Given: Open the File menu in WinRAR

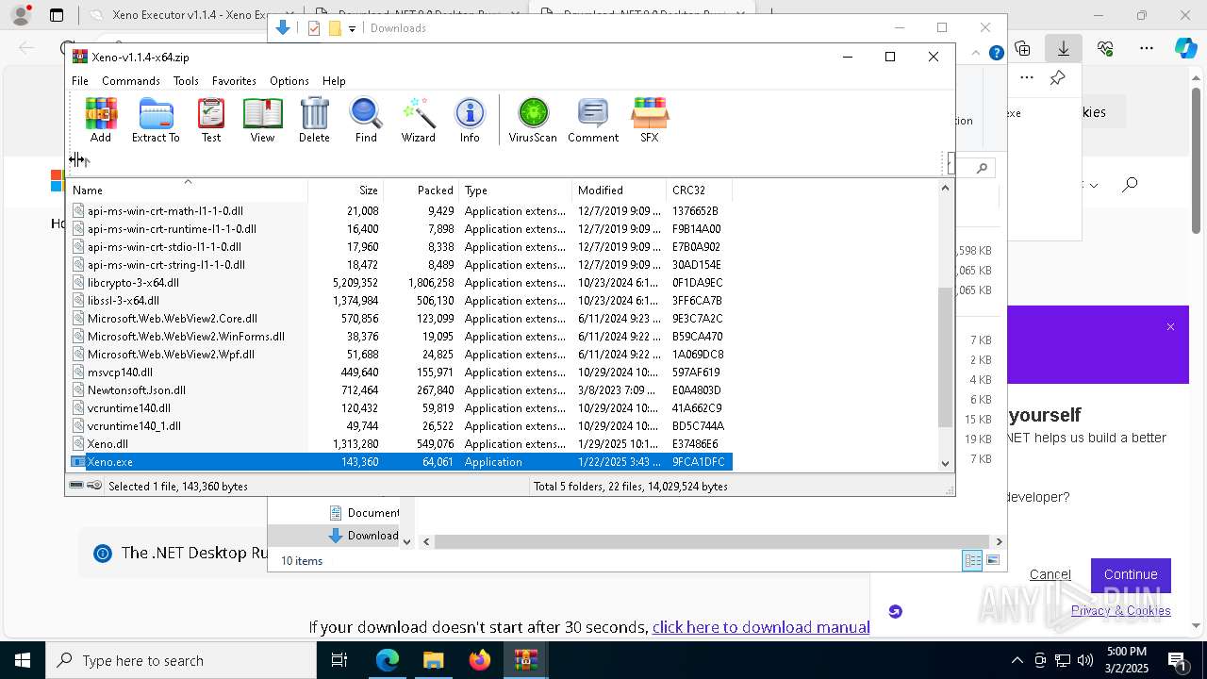Looking at the screenshot, I should 80,81.
